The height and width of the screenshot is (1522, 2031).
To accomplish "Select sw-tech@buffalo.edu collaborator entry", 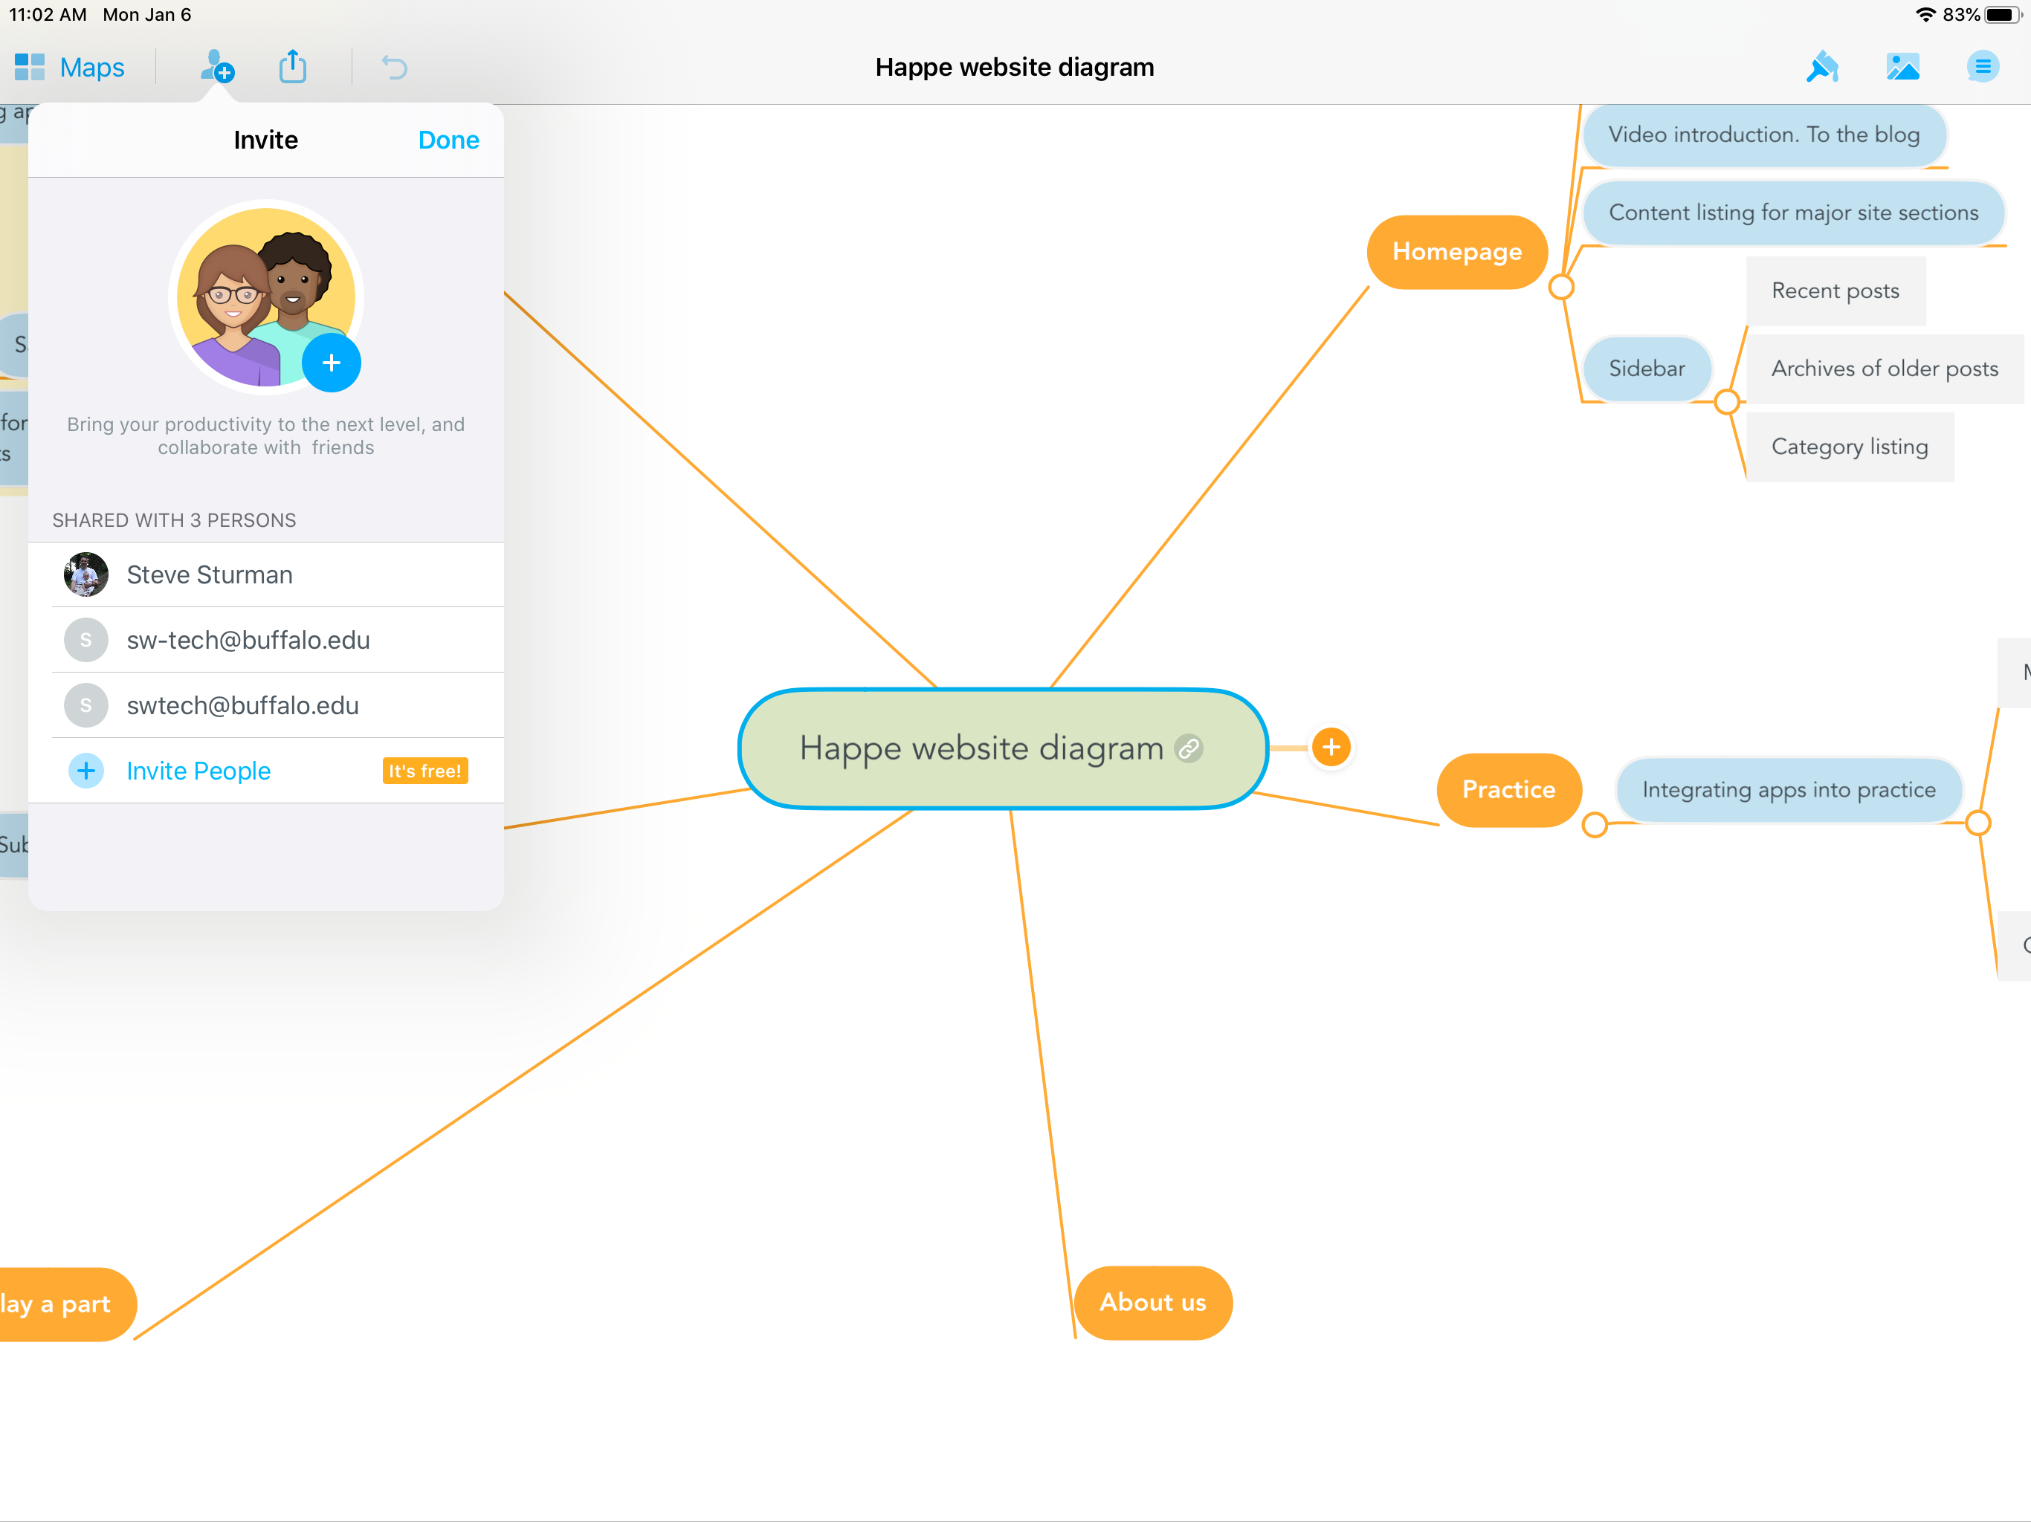I will [x=248, y=640].
